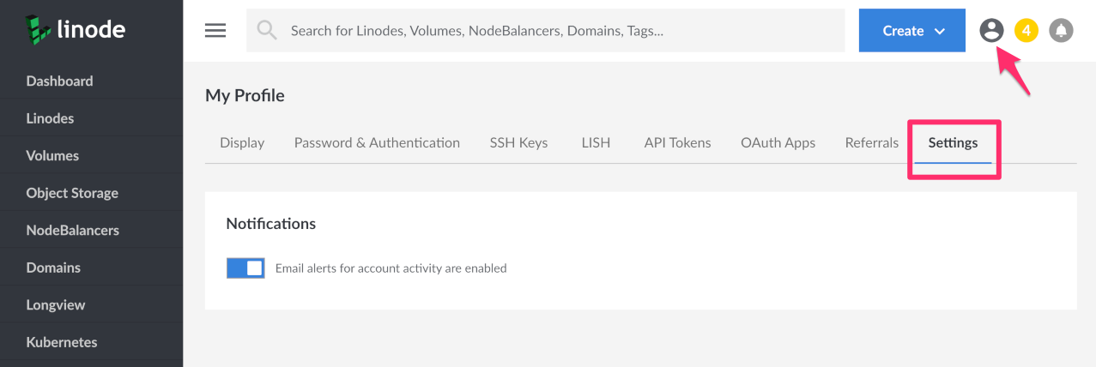Switch to the OAuth Apps tab
Viewport: 1096px width, 367px height.
pyautogui.click(x=778, y=143)
